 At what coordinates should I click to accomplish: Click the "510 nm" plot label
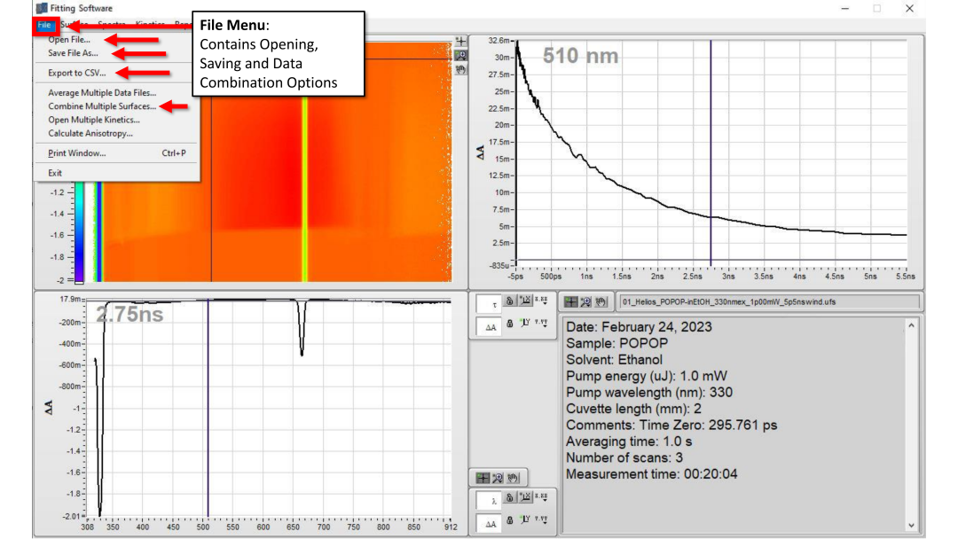(x=580, y=56)
